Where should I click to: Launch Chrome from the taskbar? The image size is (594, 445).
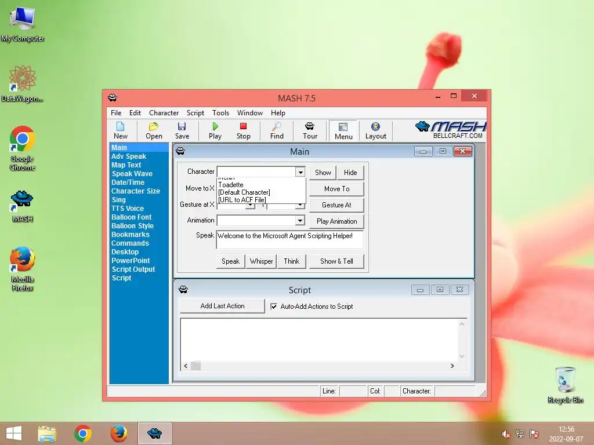tap(82, 433)
